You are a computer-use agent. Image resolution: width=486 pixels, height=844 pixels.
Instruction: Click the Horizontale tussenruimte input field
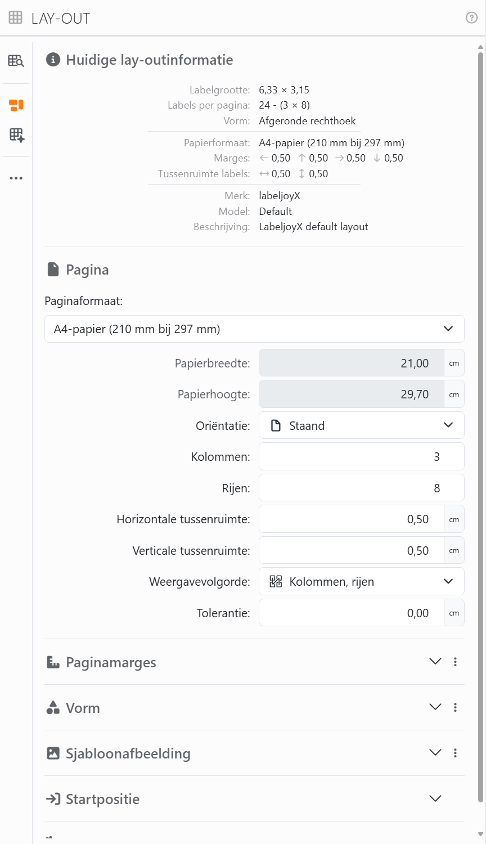[x=352, y=519]
